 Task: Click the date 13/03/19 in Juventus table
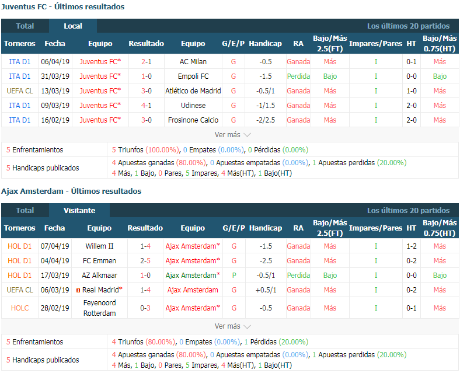(55, 91)
